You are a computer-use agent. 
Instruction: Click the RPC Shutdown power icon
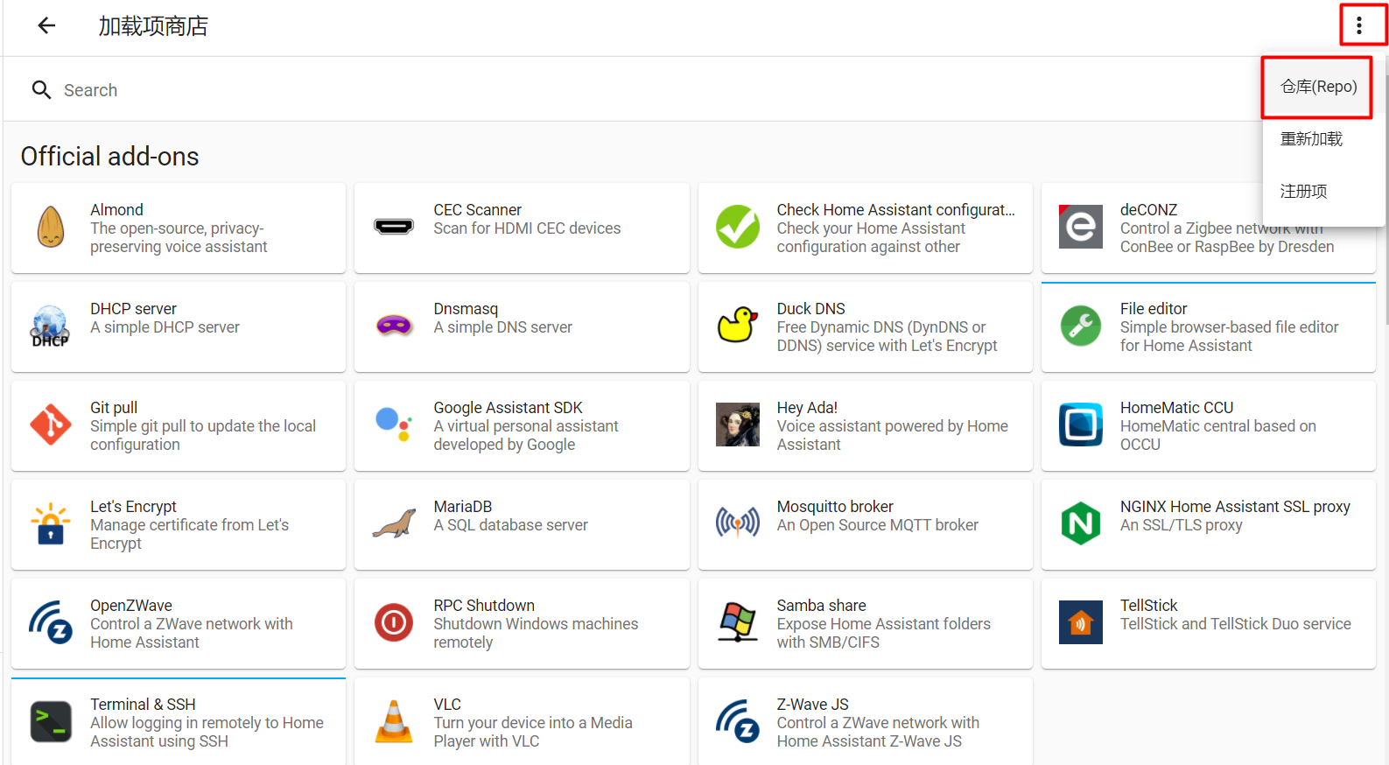pyautogui.click(x=394, y=623)
